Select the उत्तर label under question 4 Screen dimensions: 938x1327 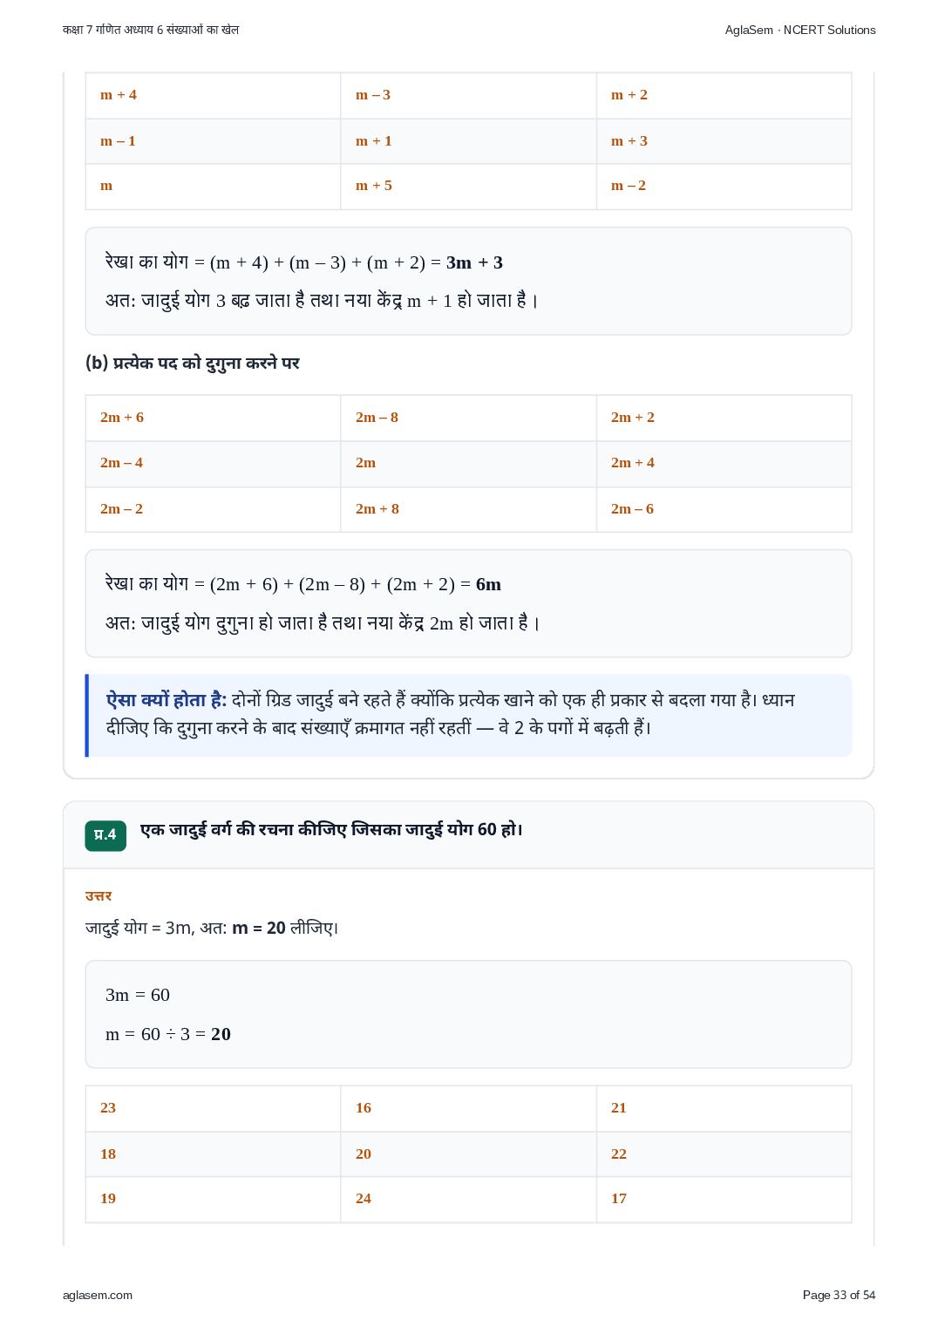99,896
